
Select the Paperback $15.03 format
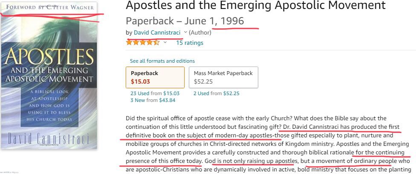[x=155, y=77]
